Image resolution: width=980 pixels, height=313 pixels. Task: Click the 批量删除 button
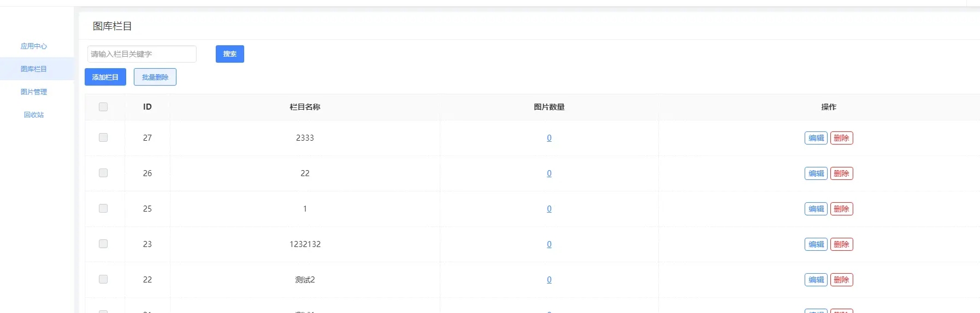coord(155,77)
